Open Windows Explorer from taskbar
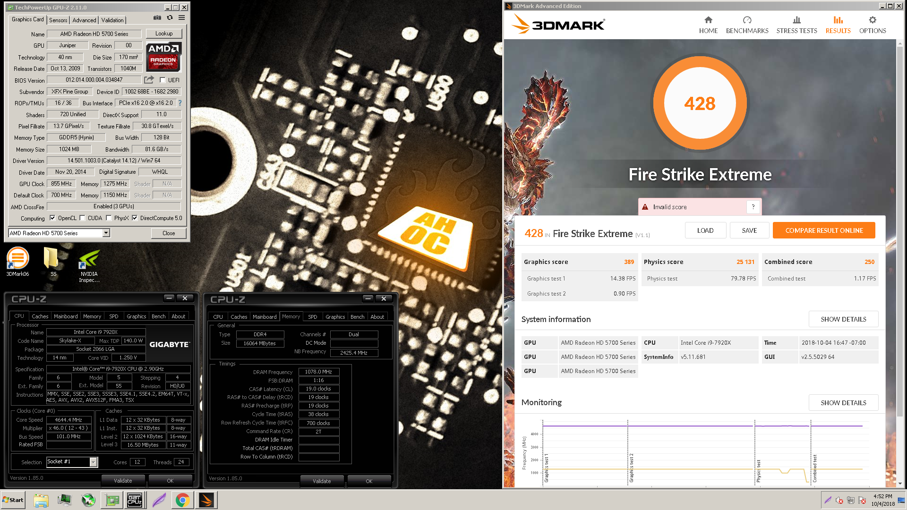 tap(41, 500)
